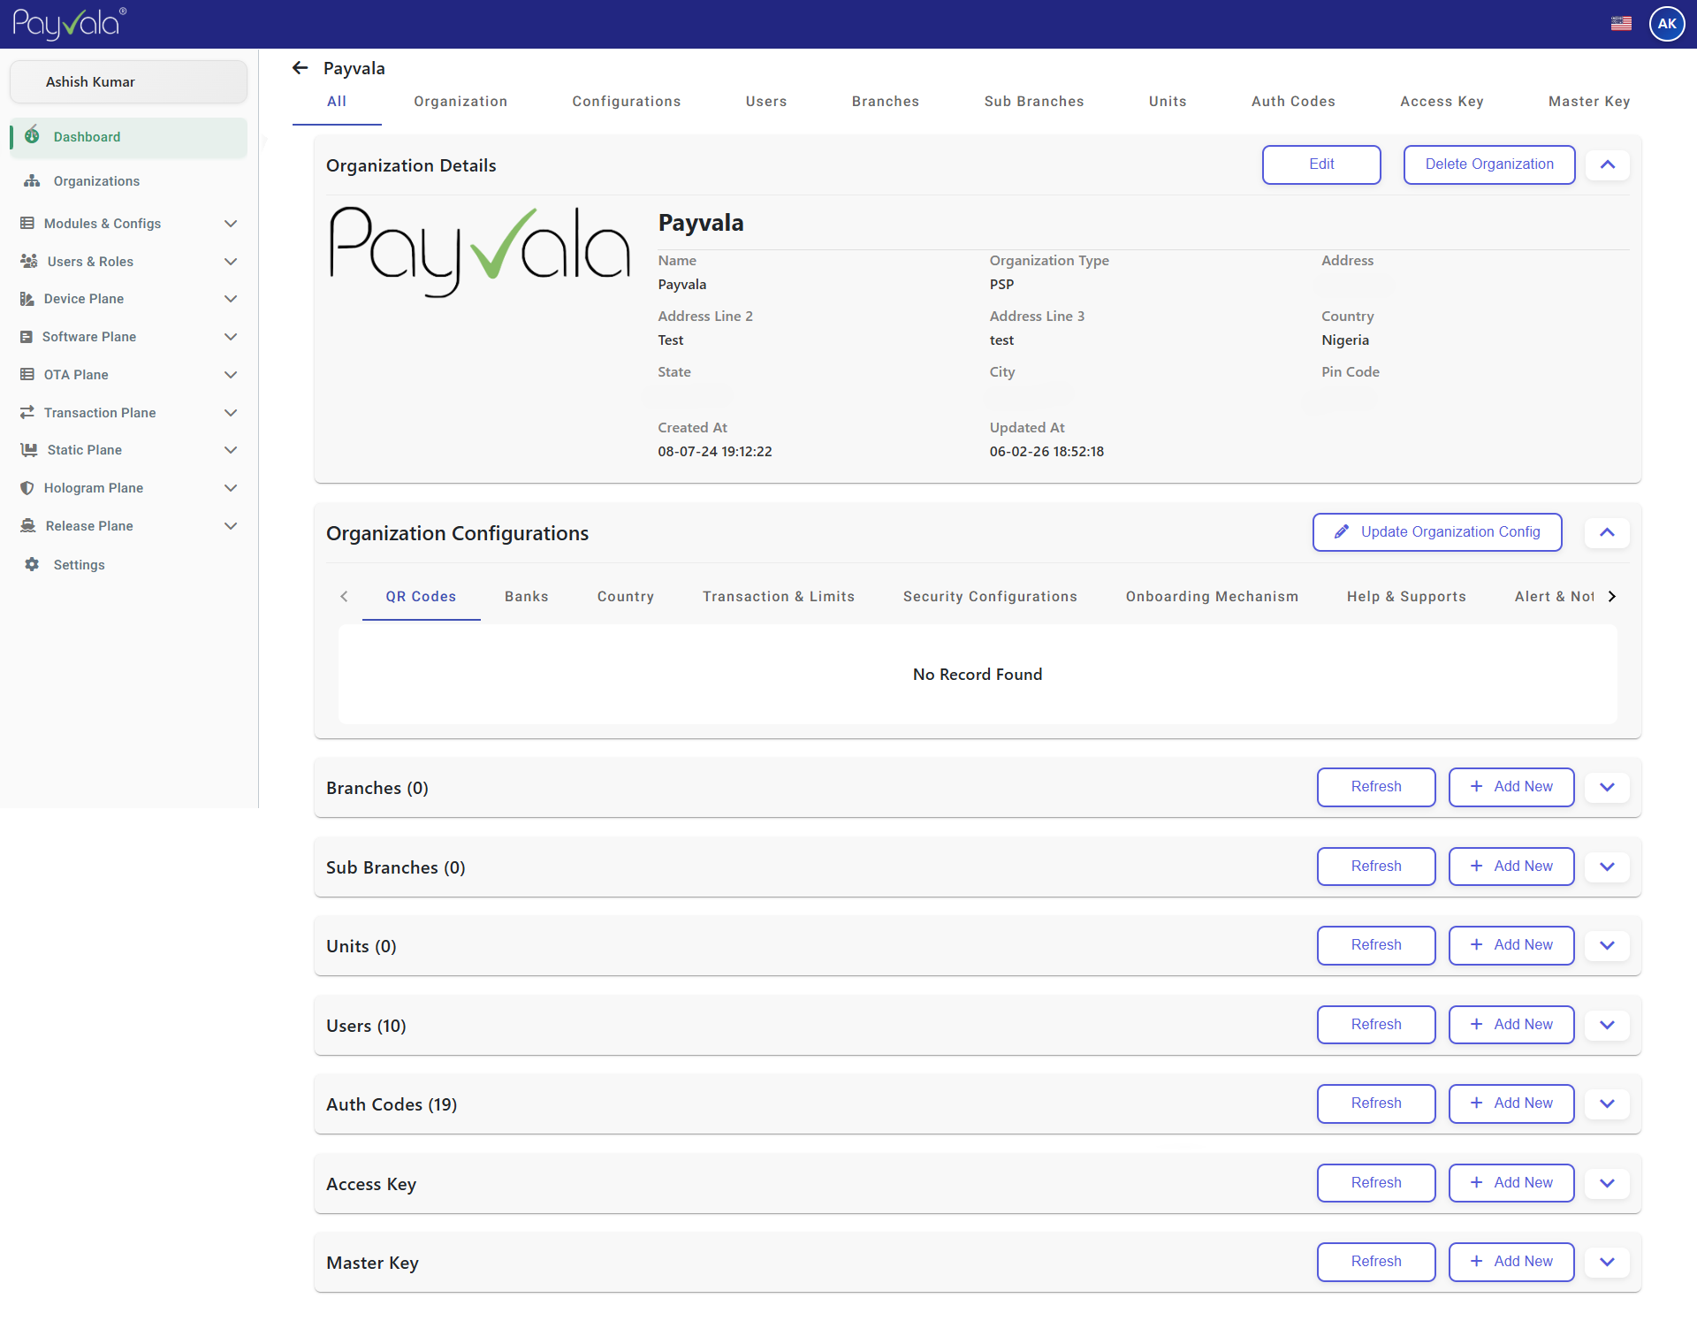This screenshot has height=1321, width=1697.
Task: Expand the Master Key section
Action: click(x=1608, y=1262)
